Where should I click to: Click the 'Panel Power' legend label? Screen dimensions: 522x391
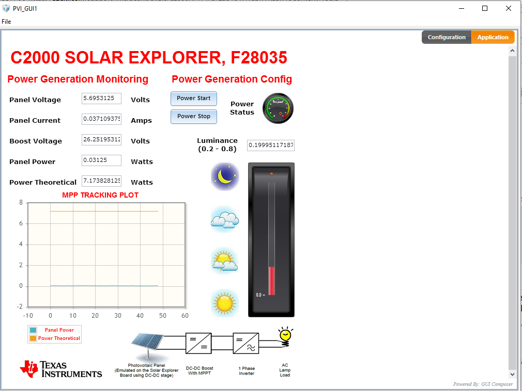59,330
